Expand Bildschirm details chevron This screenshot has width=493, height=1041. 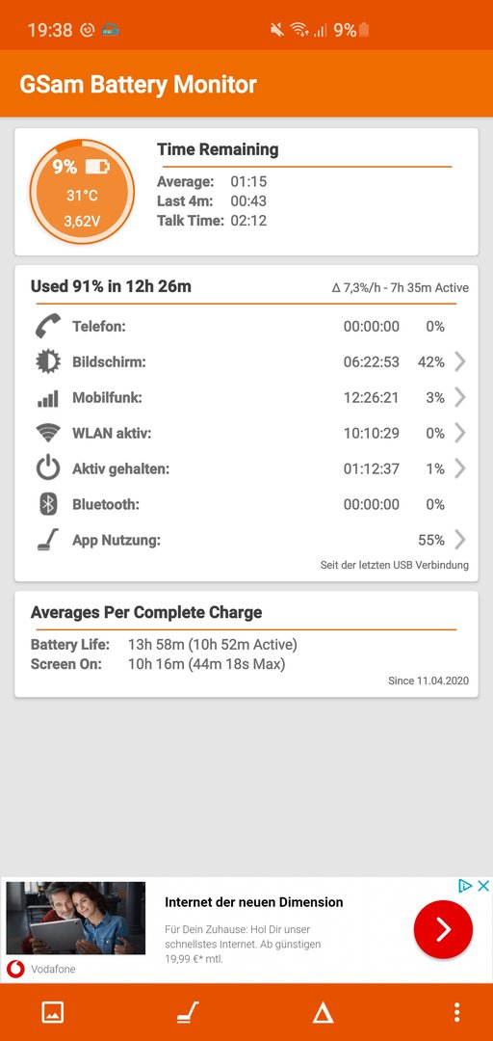(460, 361)
